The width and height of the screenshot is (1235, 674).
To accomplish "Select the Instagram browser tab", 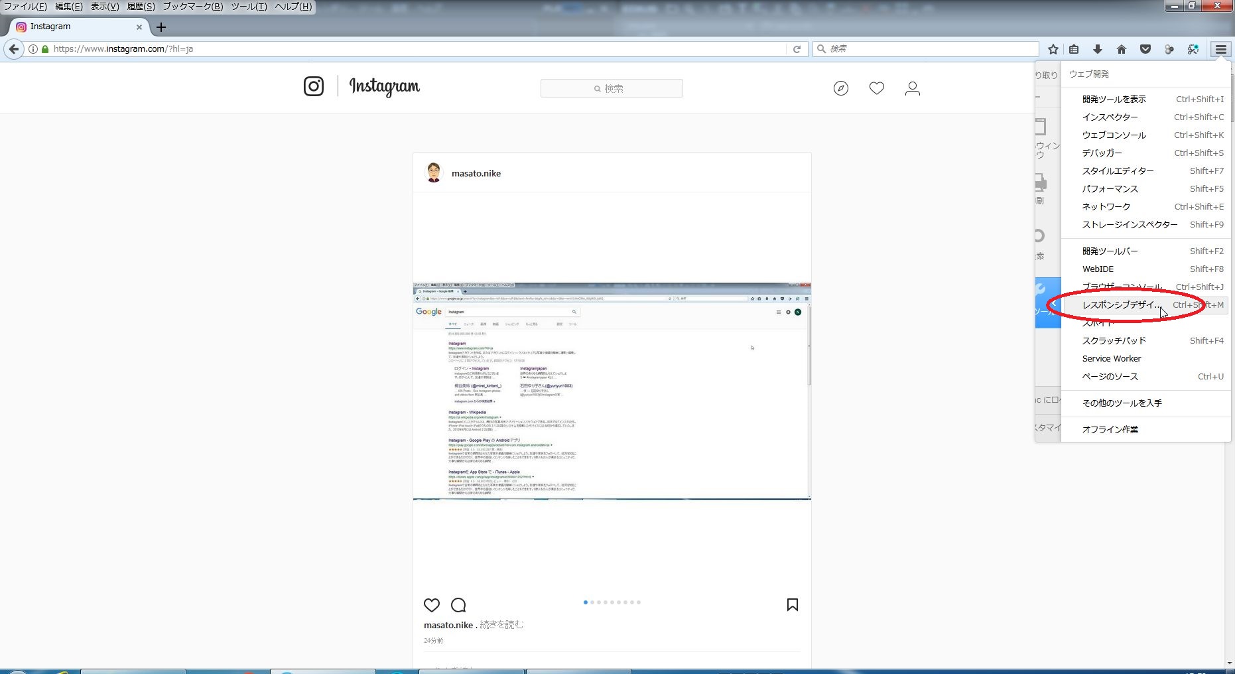I will click(x=80, y=27).
